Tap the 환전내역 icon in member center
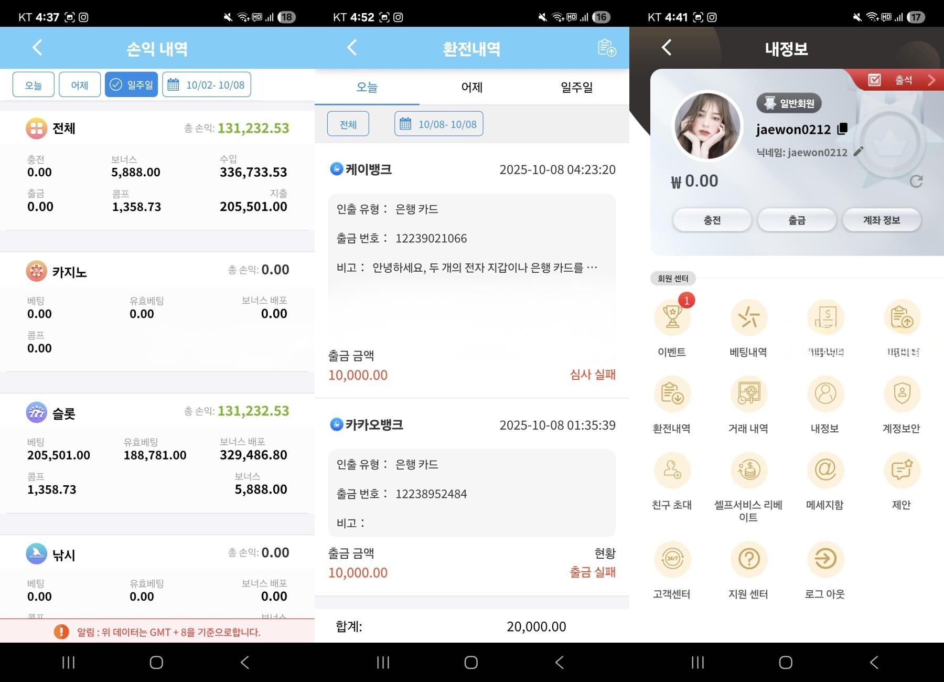Viewport: 944px width, 682px height. [672, 395]
